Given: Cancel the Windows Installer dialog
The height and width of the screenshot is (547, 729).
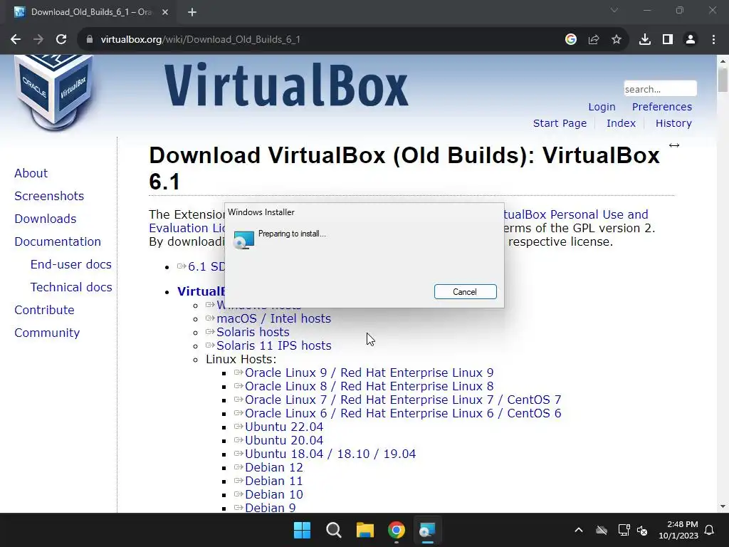Looking at the screenshot, I should coord(465,291).
